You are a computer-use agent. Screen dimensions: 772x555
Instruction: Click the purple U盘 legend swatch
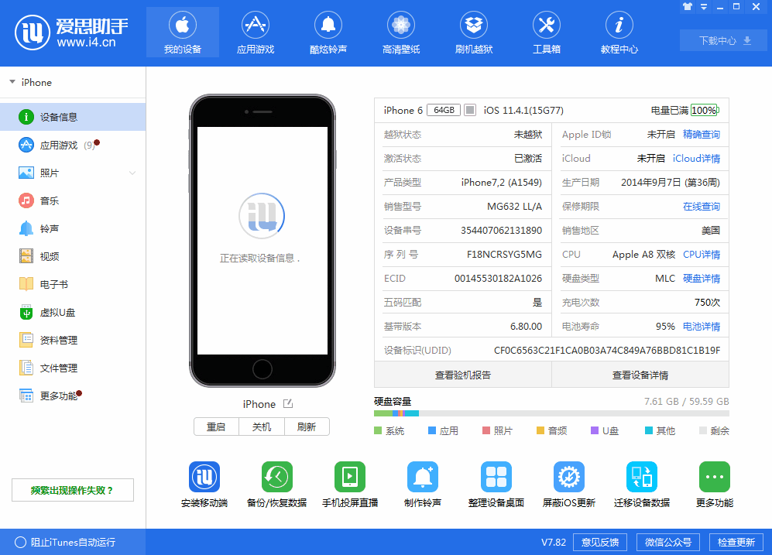(x=595, y=431)
